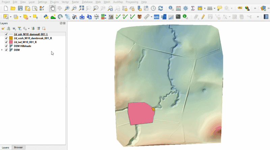Open the Select Features dropdown arrow
This screenshot has height=150, width=270.
click(x=11, y=16)
